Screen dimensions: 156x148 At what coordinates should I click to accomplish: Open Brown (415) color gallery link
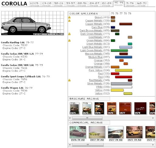click(x=98, y=17)
